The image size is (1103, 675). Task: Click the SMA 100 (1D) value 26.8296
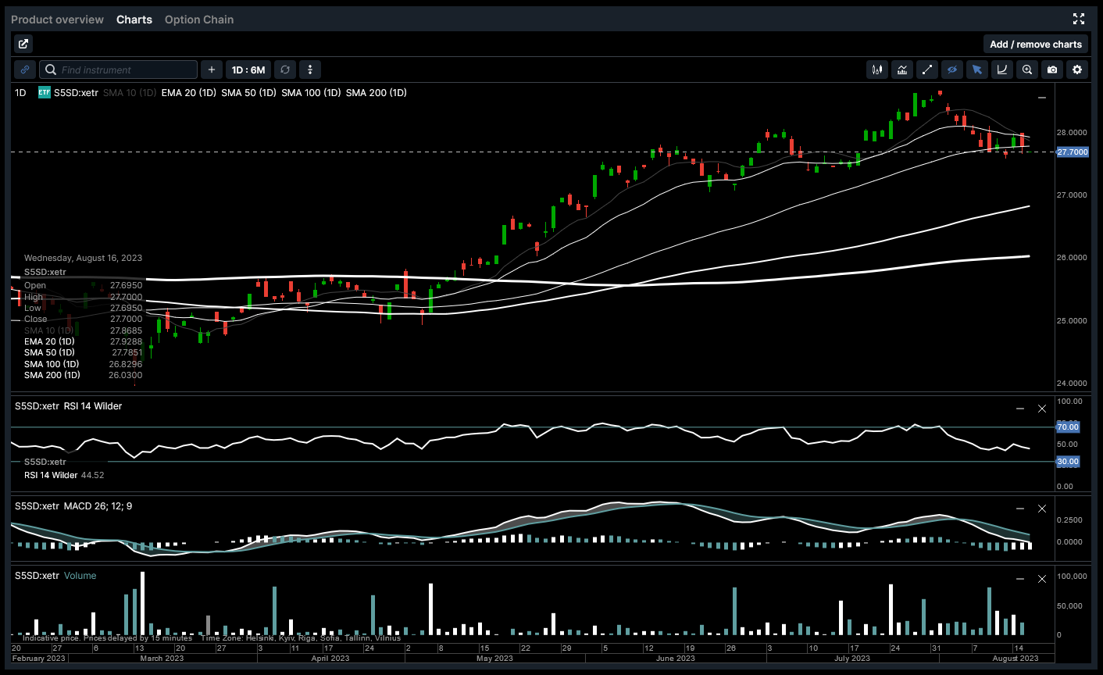click(125, 364)
